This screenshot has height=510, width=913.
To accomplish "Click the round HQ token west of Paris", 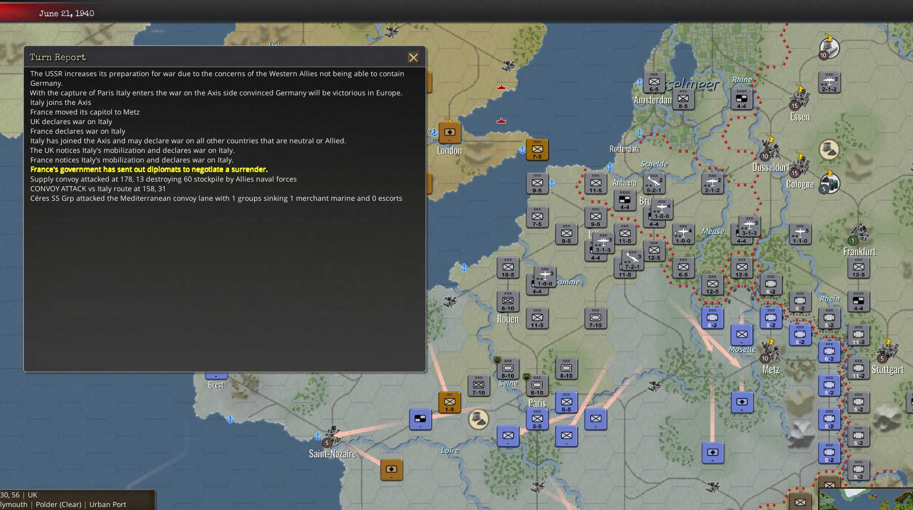I will [478, 419].
